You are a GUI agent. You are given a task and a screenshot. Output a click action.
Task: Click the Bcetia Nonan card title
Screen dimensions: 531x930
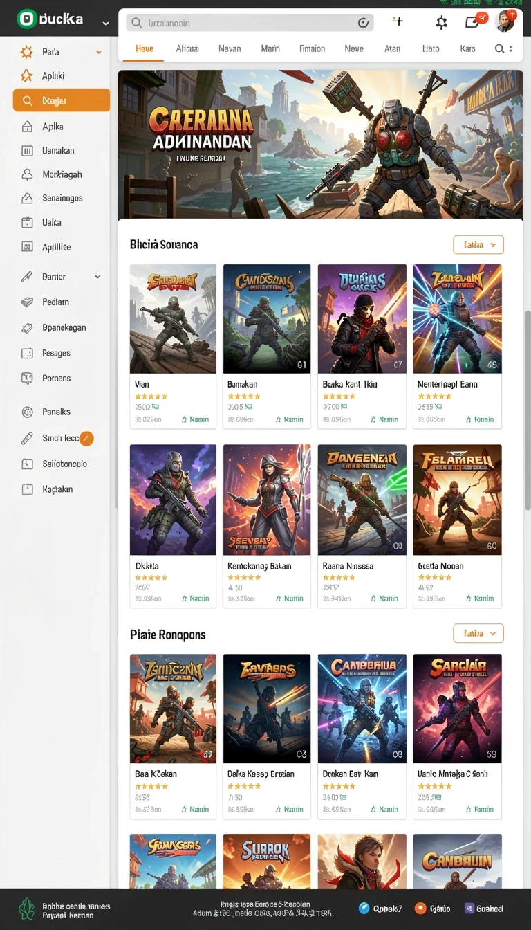pos(440,566)
